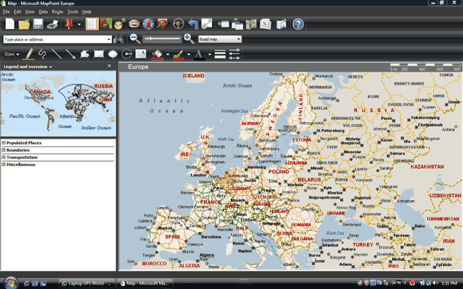Open line color dropdown arrow
463x289 pixels.
point(188,55)
